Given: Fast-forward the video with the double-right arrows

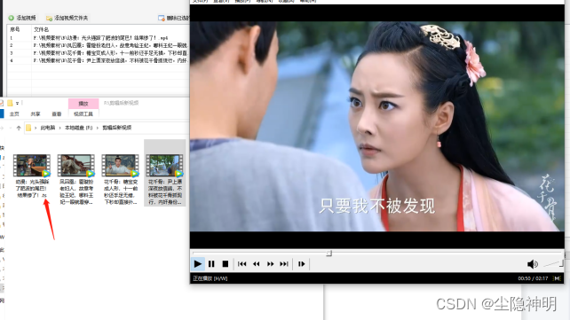Looking at the screenshot, I should [270, 264].
